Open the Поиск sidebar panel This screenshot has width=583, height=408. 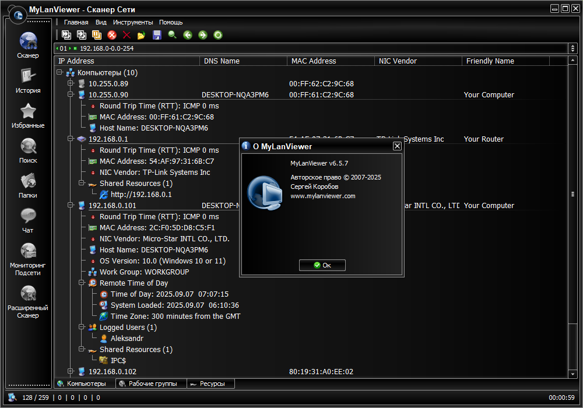28,150
